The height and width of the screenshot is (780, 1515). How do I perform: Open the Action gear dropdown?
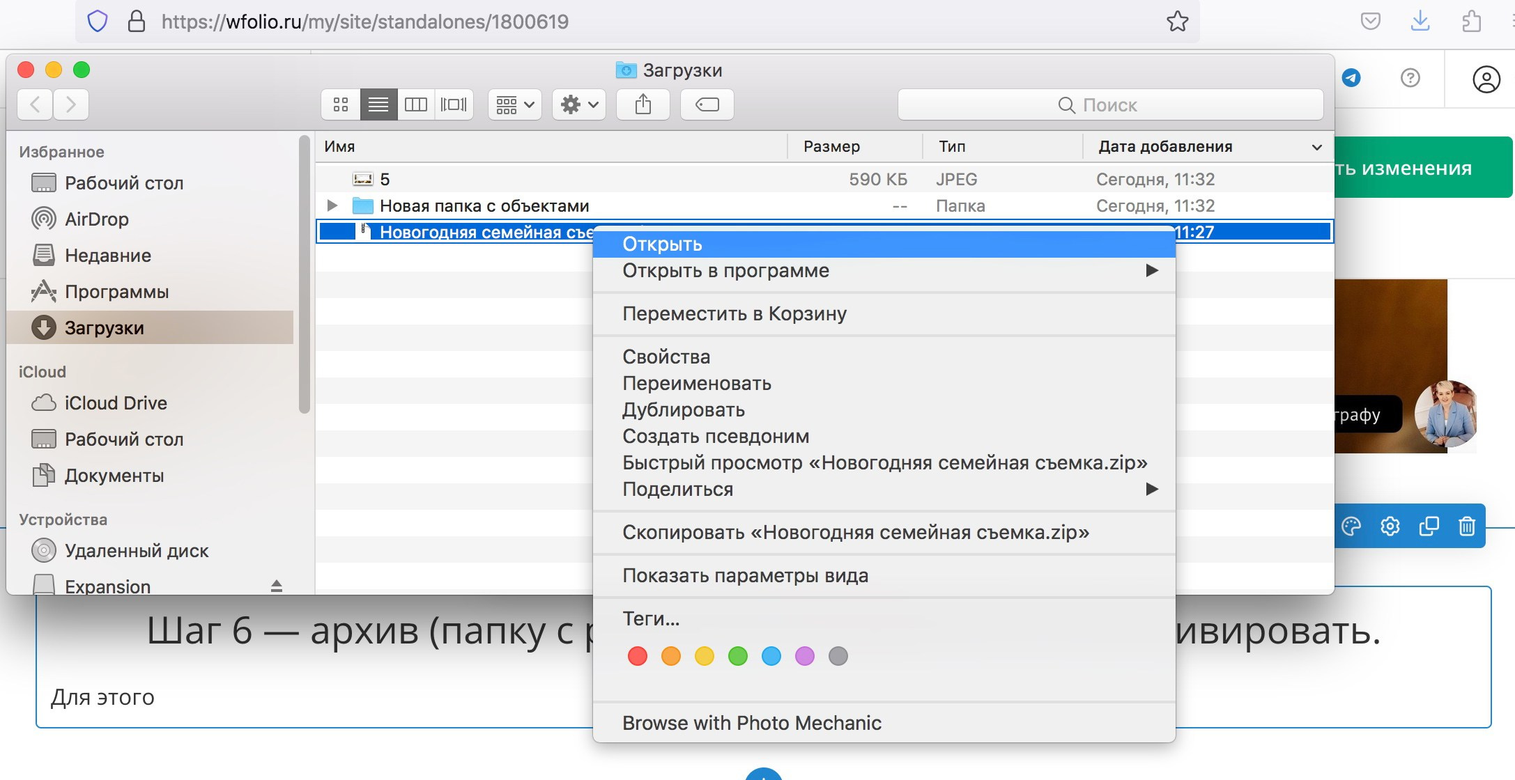(x=579, y=104)
